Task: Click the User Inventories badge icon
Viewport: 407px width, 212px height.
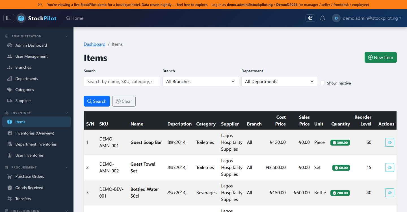Action: [10, 155]
